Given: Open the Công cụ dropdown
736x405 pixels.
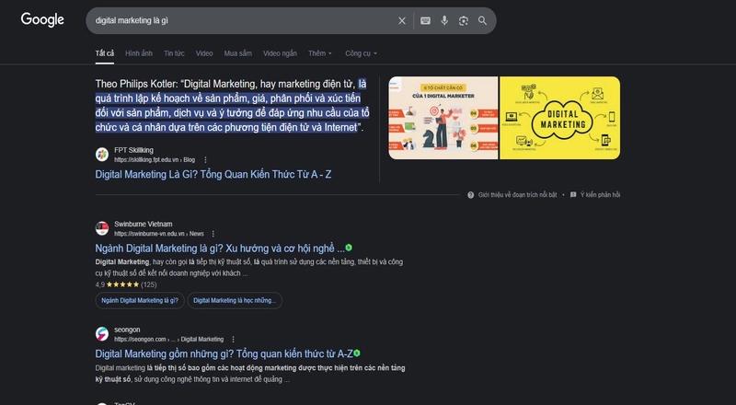Looking at the screenshot, I should tap(361, 53).
